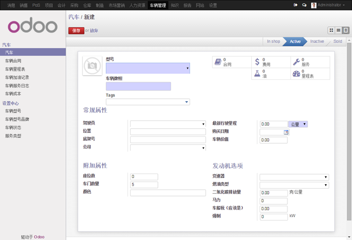This screenshot has height=240, width=352.
Task: Set status to Active
Action: 295,42
